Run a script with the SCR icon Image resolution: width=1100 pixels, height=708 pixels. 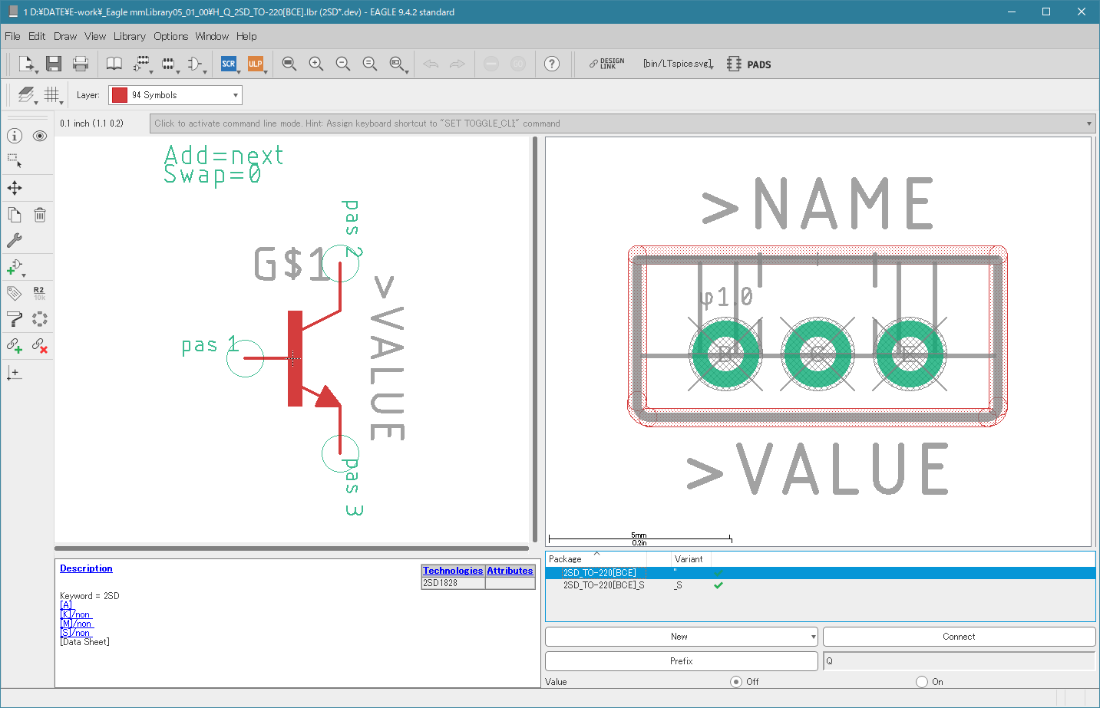click(x=229, y=64)
